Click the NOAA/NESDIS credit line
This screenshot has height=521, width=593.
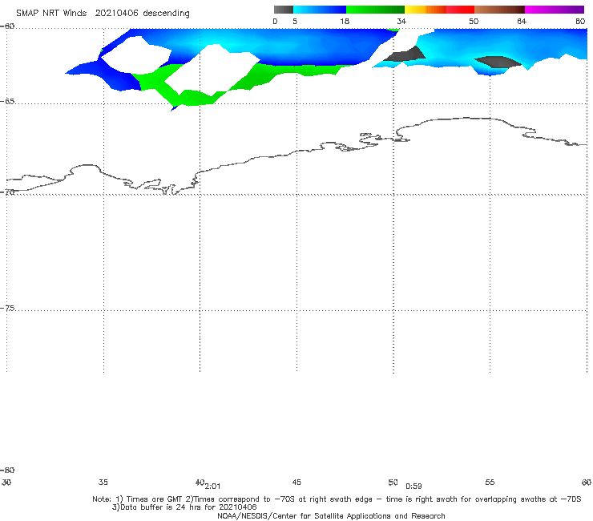point(331,516)
